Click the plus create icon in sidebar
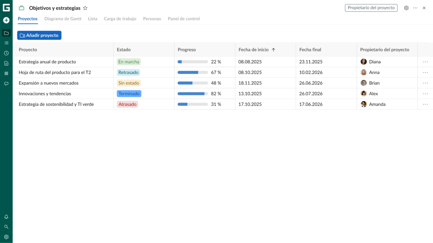This screenshot has height=243, width=433. pos(6,20)
